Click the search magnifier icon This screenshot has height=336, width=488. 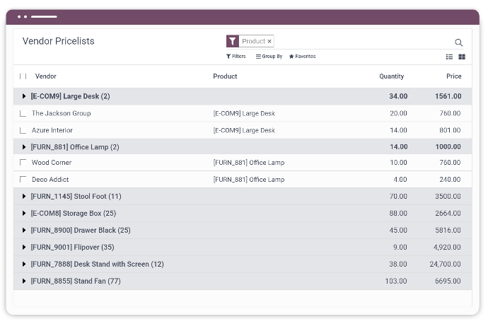pyautogui.click(x=458, y=42)
